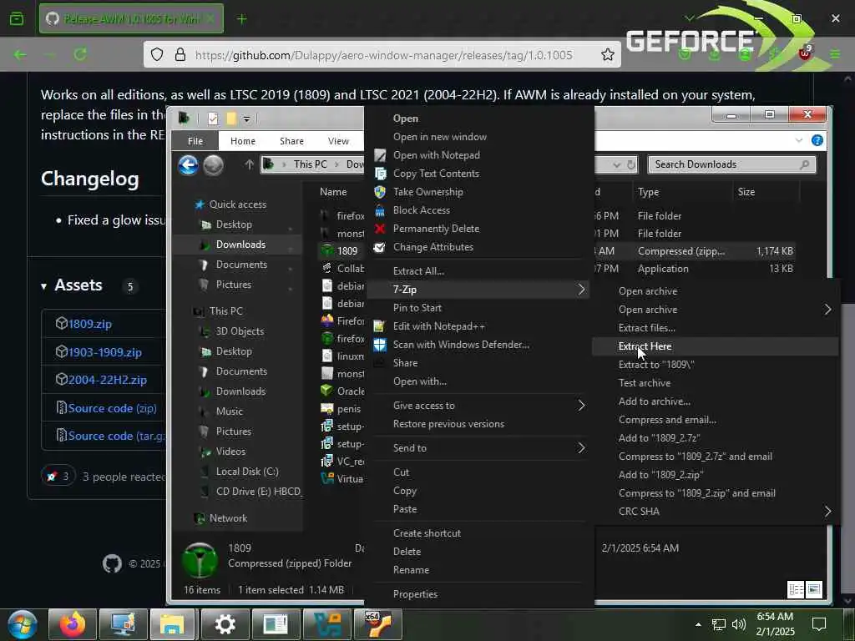The height and width of the screenshot is (641, 855).
Task: Switch Explorer to details view icon
Action: click(796, 589)
